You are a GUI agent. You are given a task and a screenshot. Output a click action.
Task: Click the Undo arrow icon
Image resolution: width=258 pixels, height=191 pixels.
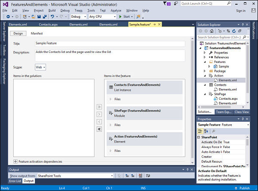point(52,17)
